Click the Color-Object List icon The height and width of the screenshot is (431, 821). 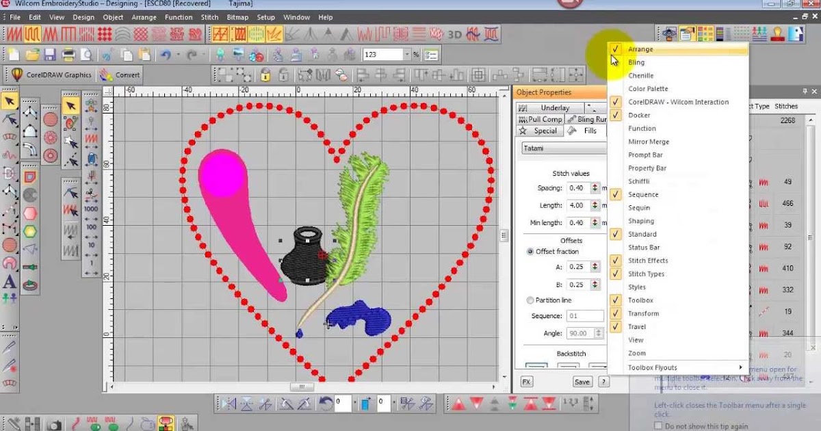(705, 34)
